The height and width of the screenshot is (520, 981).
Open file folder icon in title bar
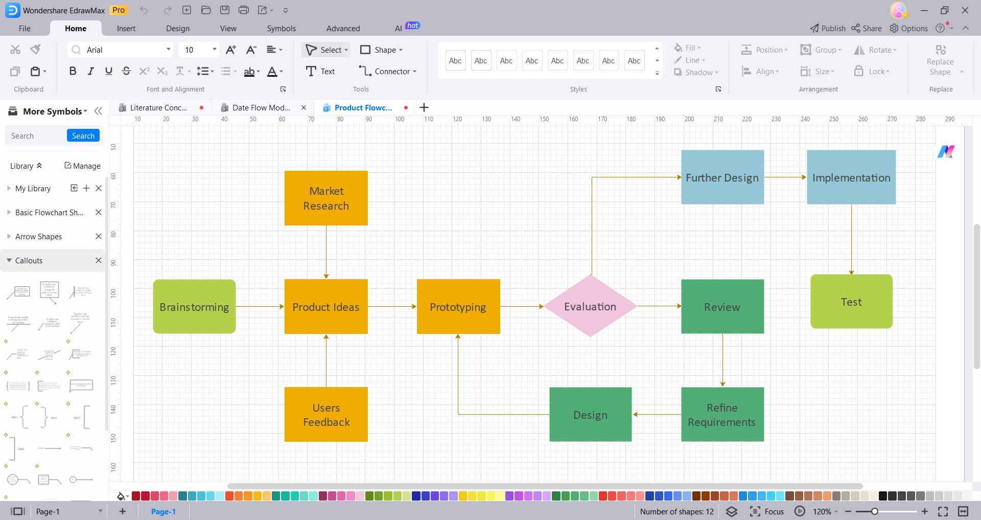coord(206,10)
